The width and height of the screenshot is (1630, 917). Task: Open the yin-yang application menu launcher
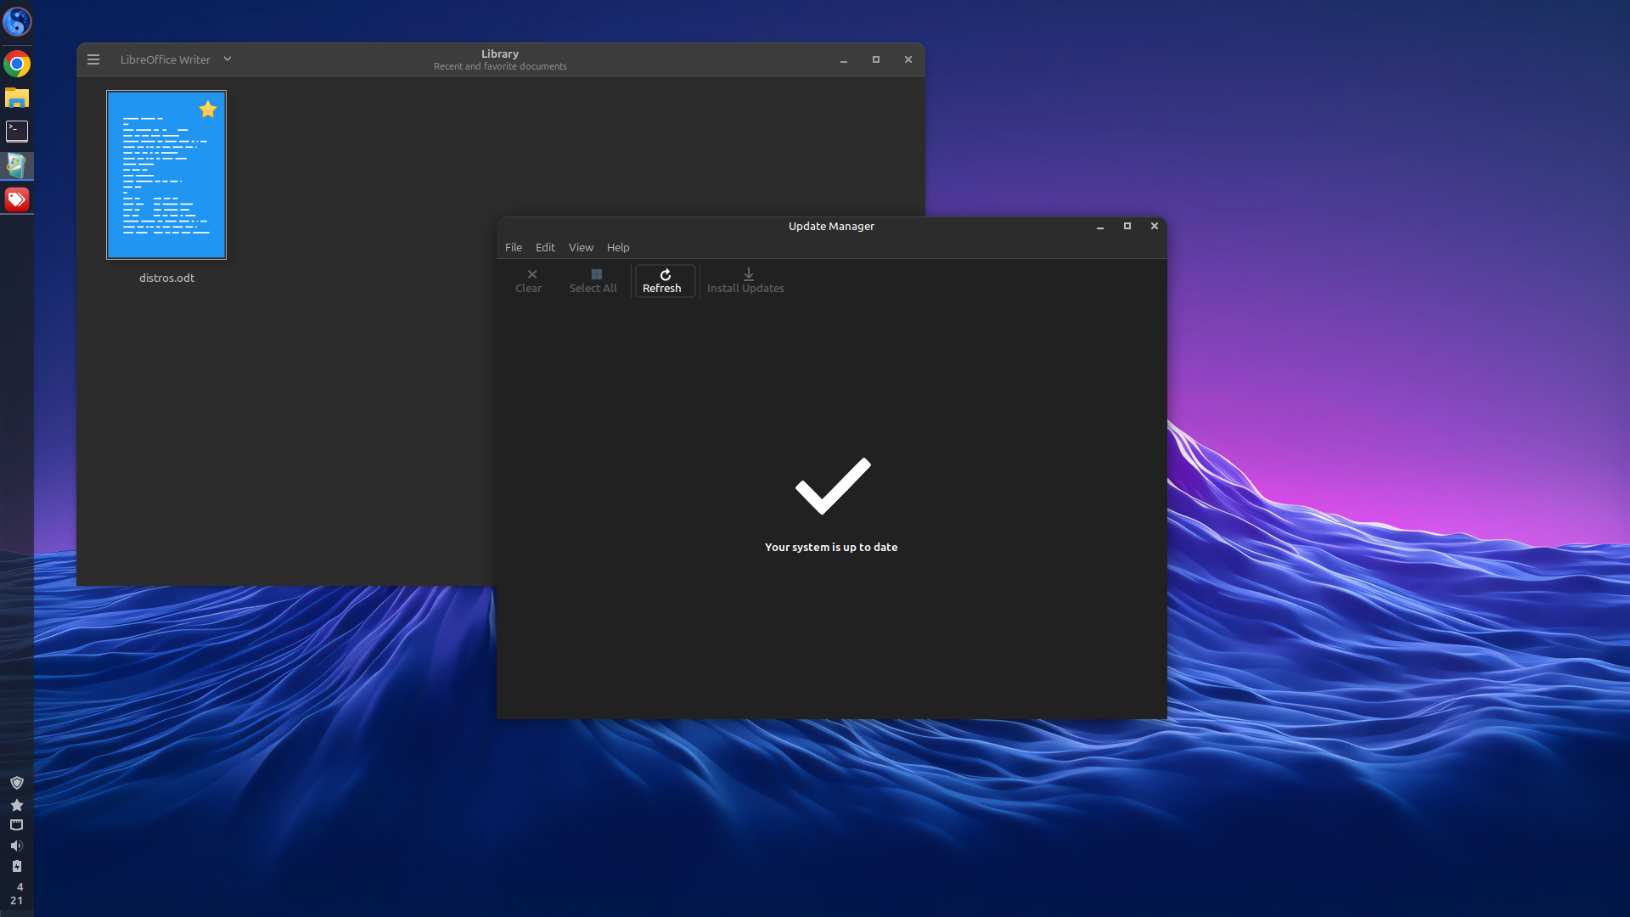(x=17, y=22)
